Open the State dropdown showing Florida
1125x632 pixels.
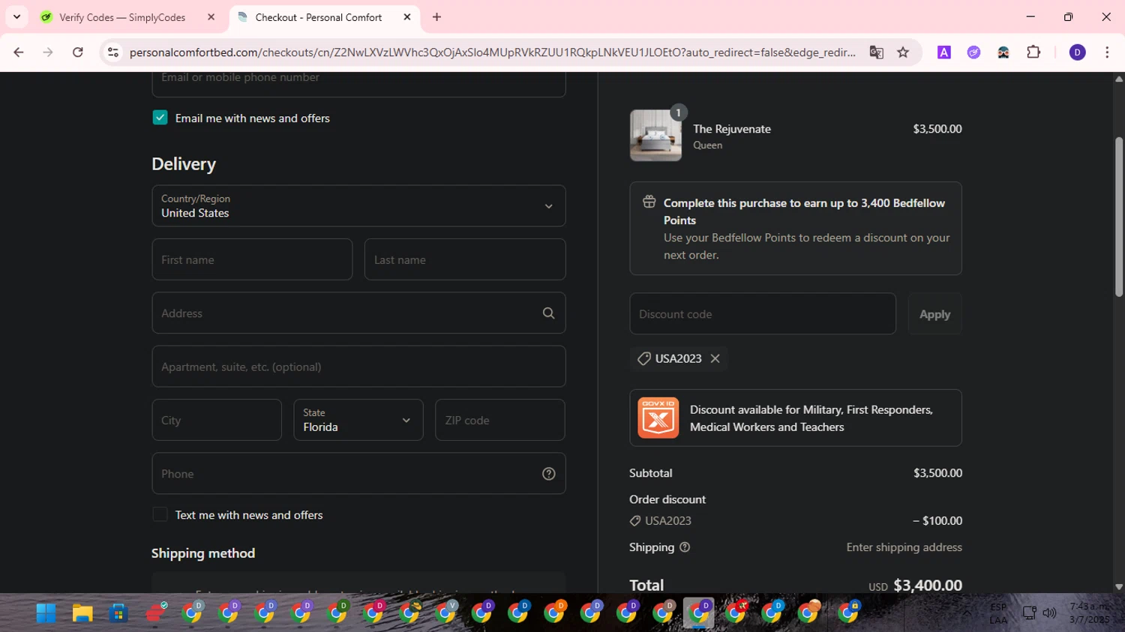358,420
